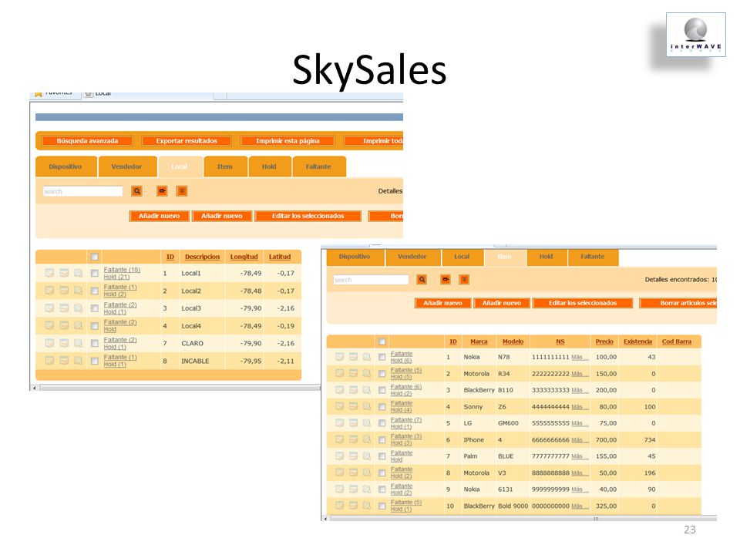Click the middle form icon in INCABLE row
Viewport: 740px width, 555px height.
(x=64, y=361)
